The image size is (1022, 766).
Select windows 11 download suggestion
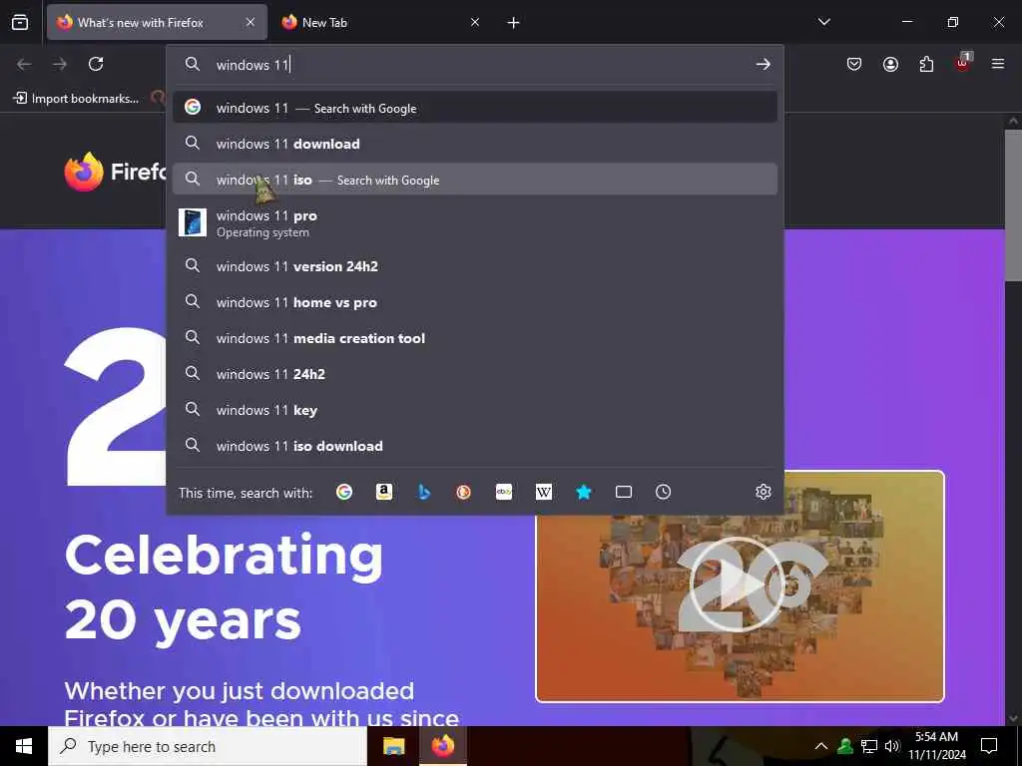point(475,144)
